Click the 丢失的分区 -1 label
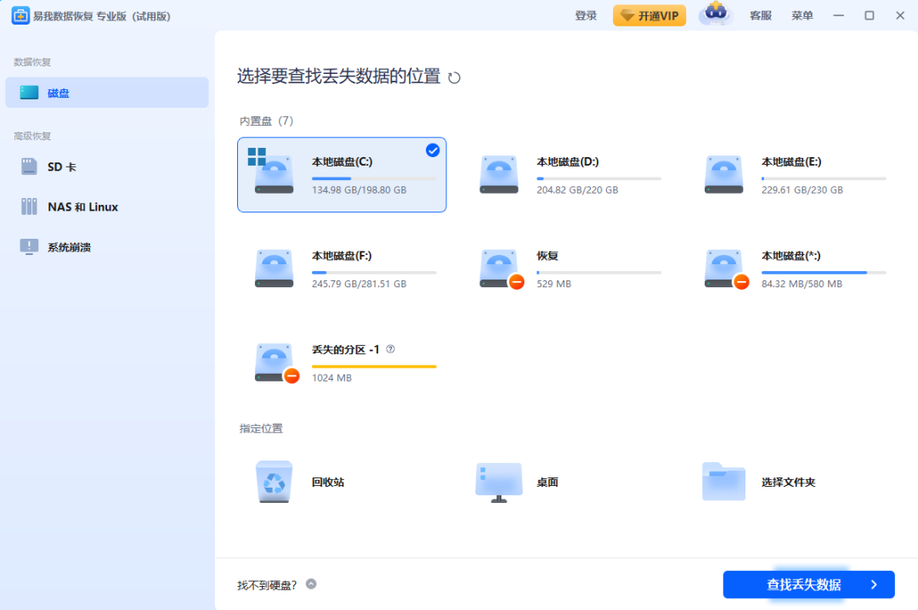This screenshot has height=610, width=918. (345, 349)
